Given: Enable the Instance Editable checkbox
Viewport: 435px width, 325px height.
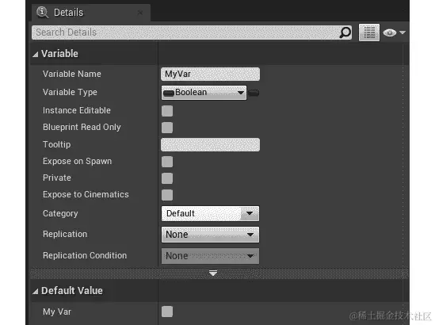Looking at the screenshot, I should (x=167, y=111).
